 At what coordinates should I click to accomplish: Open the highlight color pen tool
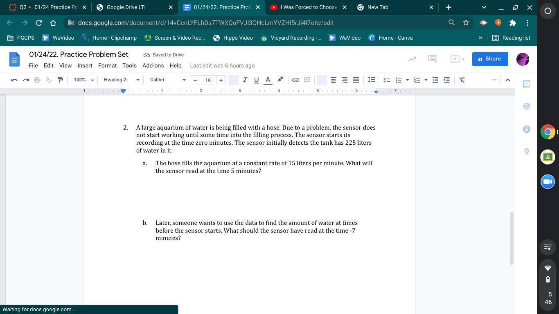280,80
